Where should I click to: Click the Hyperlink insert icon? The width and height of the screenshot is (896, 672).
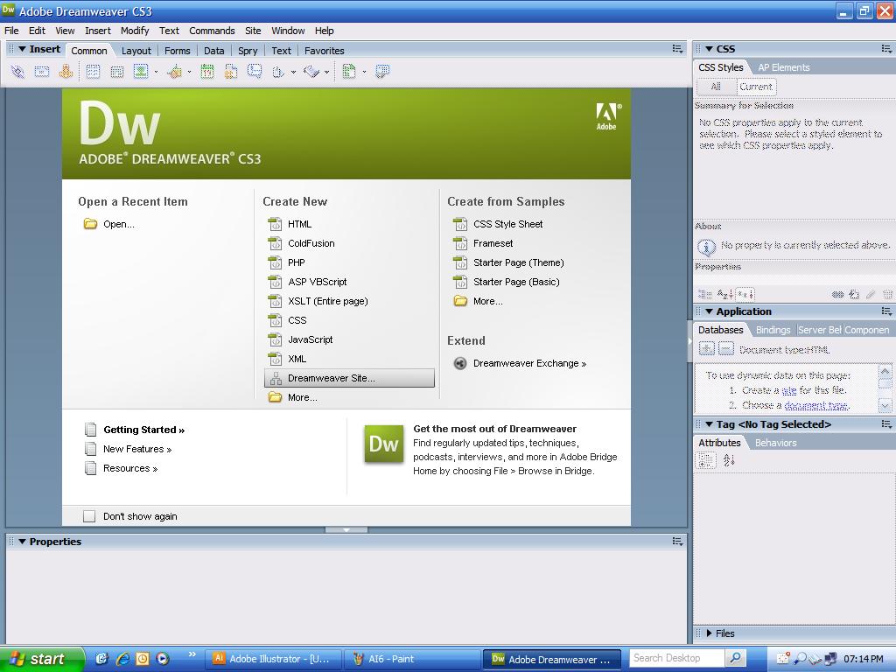click(x=17, y=72)
